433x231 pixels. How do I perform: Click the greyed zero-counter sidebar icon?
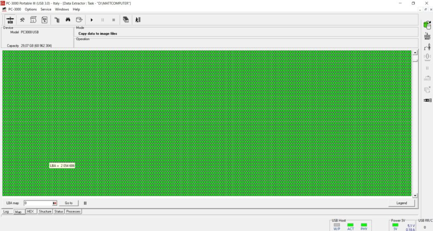pyautogui.click(x=428, y=57)
